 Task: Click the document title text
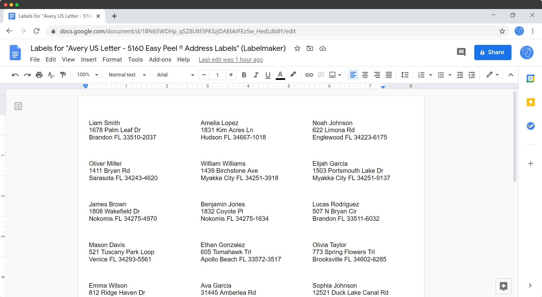(158, 48)
